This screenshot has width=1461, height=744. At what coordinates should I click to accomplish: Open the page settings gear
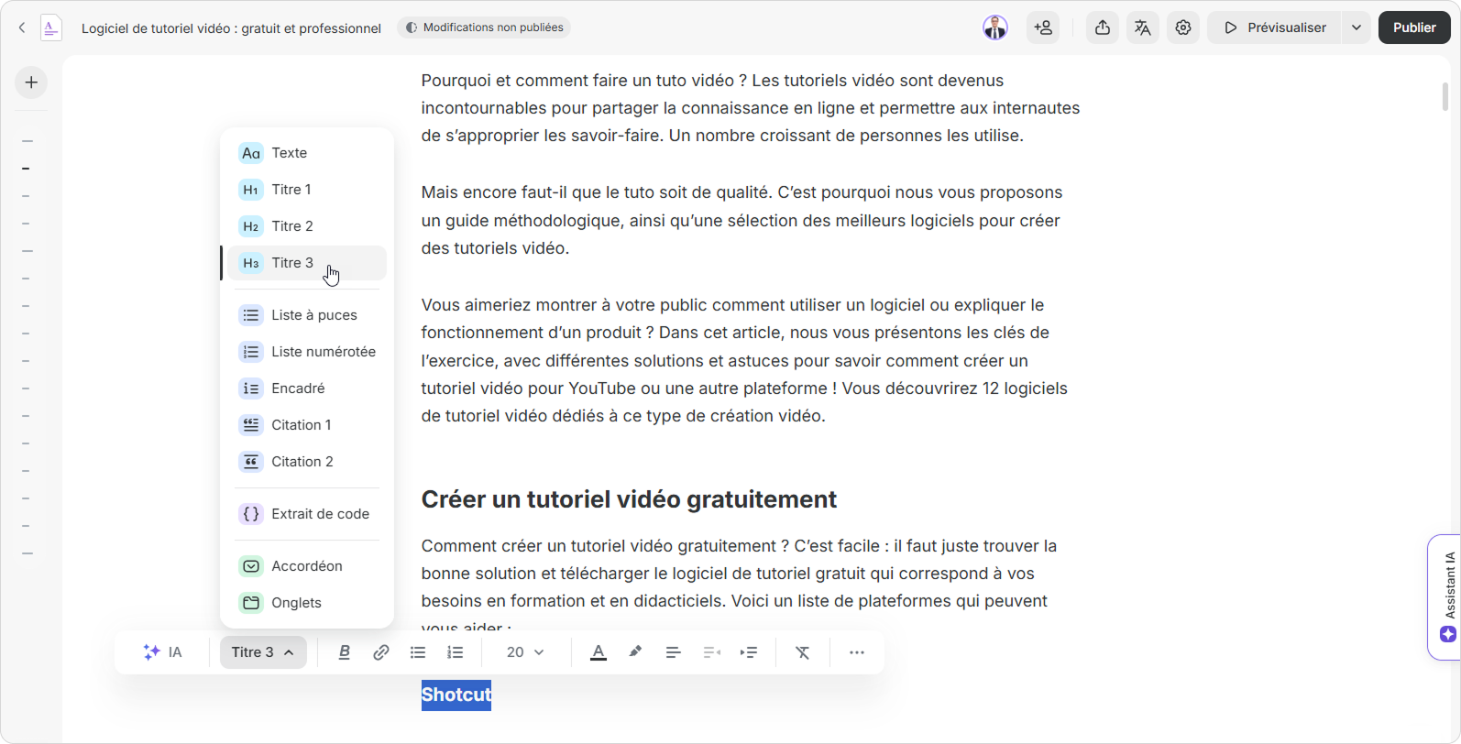[1183, 27]
